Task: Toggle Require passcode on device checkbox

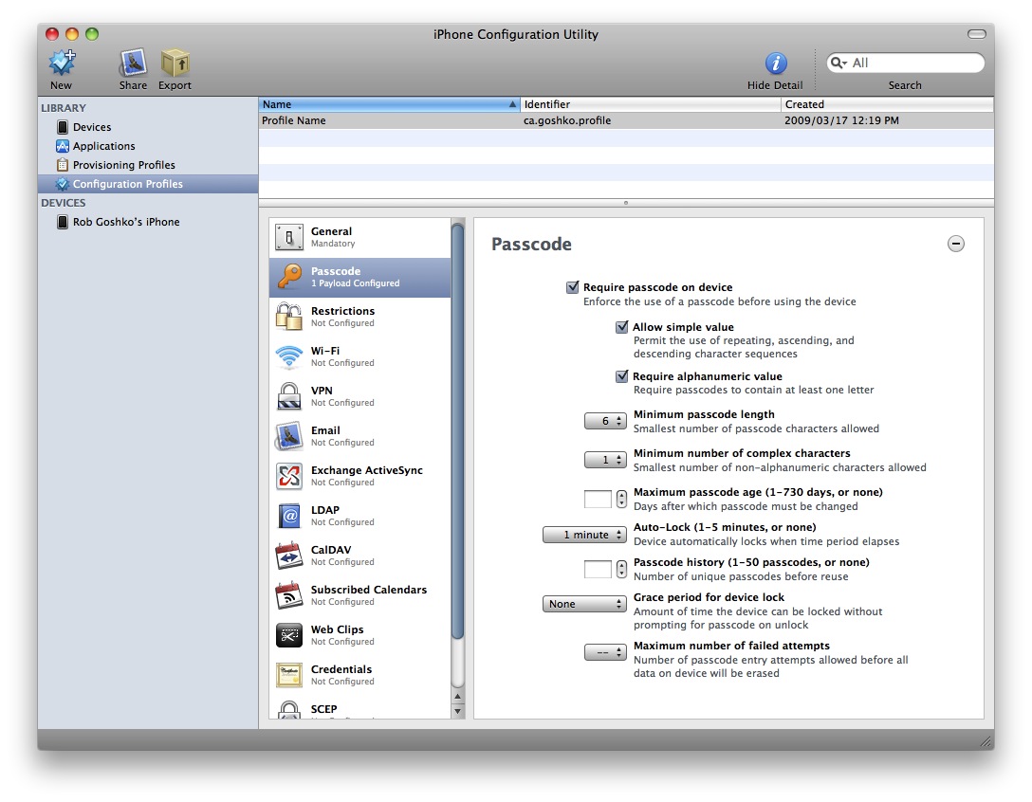Action: tap(573, 287)
